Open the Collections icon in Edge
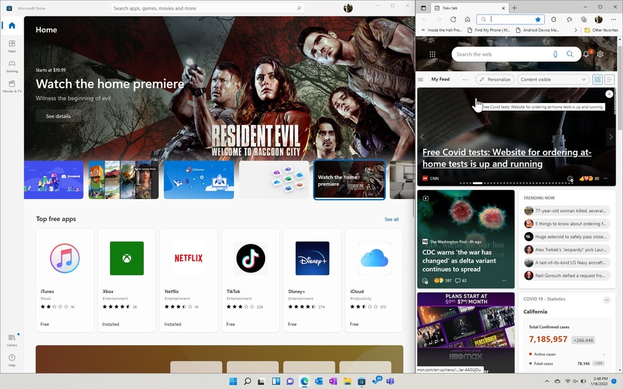The height and width of the screenshot is (389, 623). pyautogui.click(x=584, y=19)
